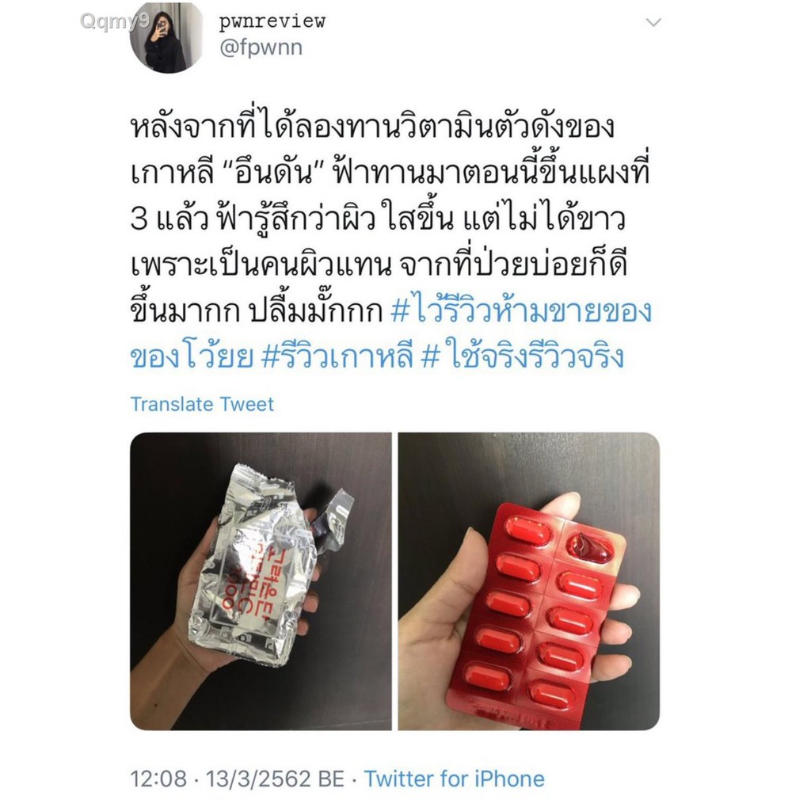Screen dimensions: 811x811
Task: View the red pill blister pack photo
Action: 528,581
